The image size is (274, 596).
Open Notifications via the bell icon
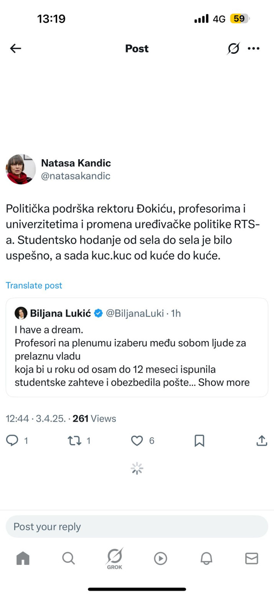[206, 558]
